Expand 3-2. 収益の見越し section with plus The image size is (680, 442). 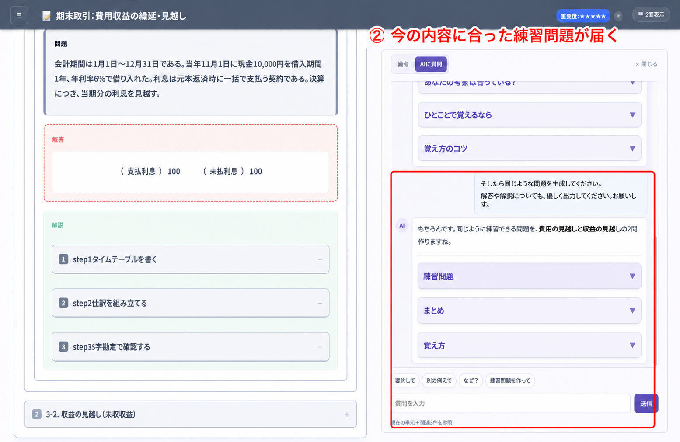pyautogui.click(x=347, y=414)
